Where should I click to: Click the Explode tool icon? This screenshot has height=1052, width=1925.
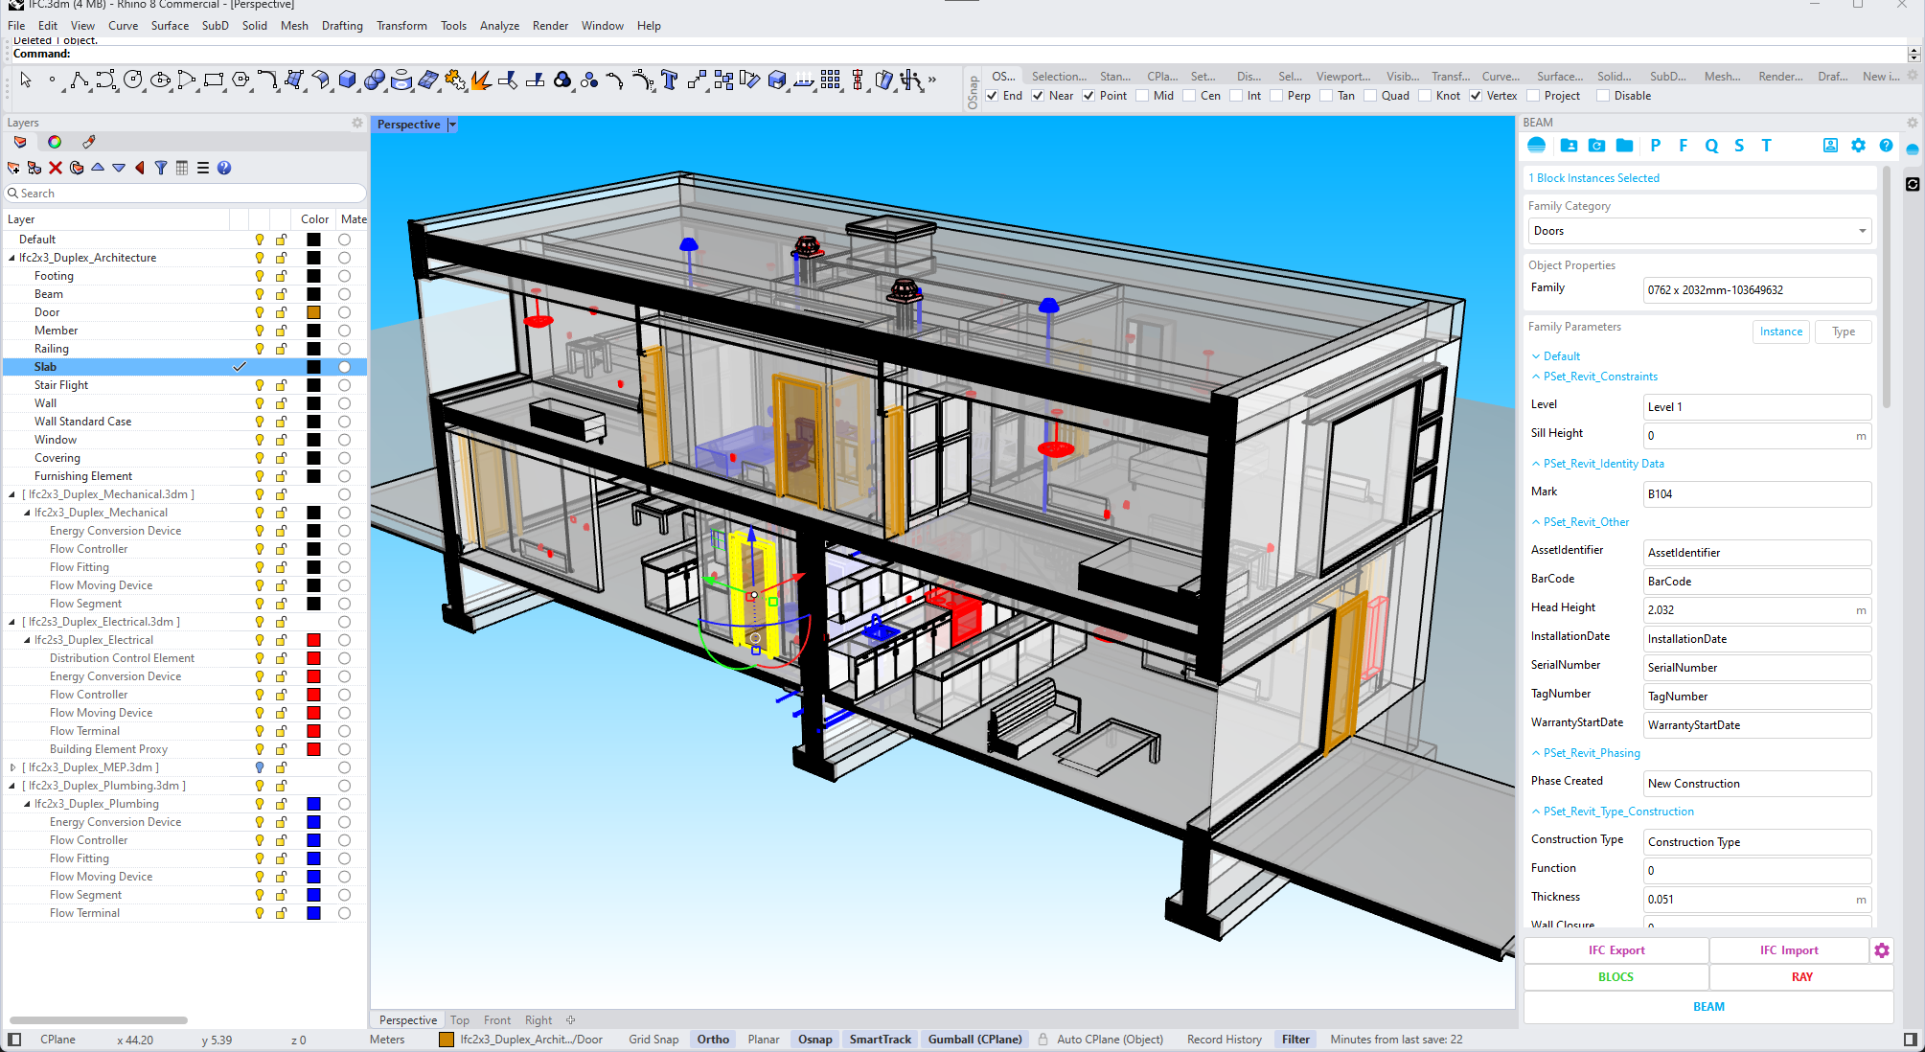click(x=481, y=80)
